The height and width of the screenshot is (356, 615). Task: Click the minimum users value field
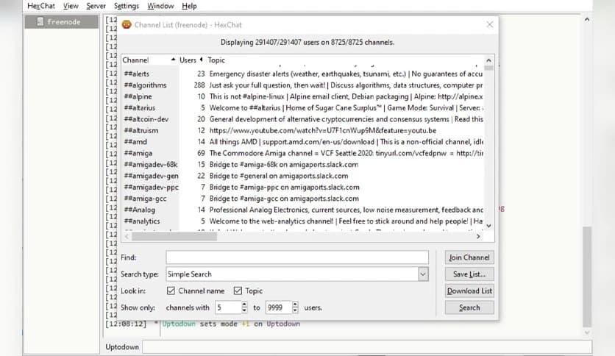pos(228,307)
